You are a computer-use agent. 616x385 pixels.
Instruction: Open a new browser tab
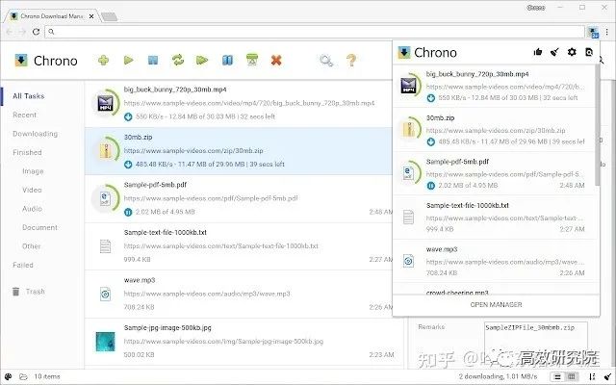coord(109,16)
